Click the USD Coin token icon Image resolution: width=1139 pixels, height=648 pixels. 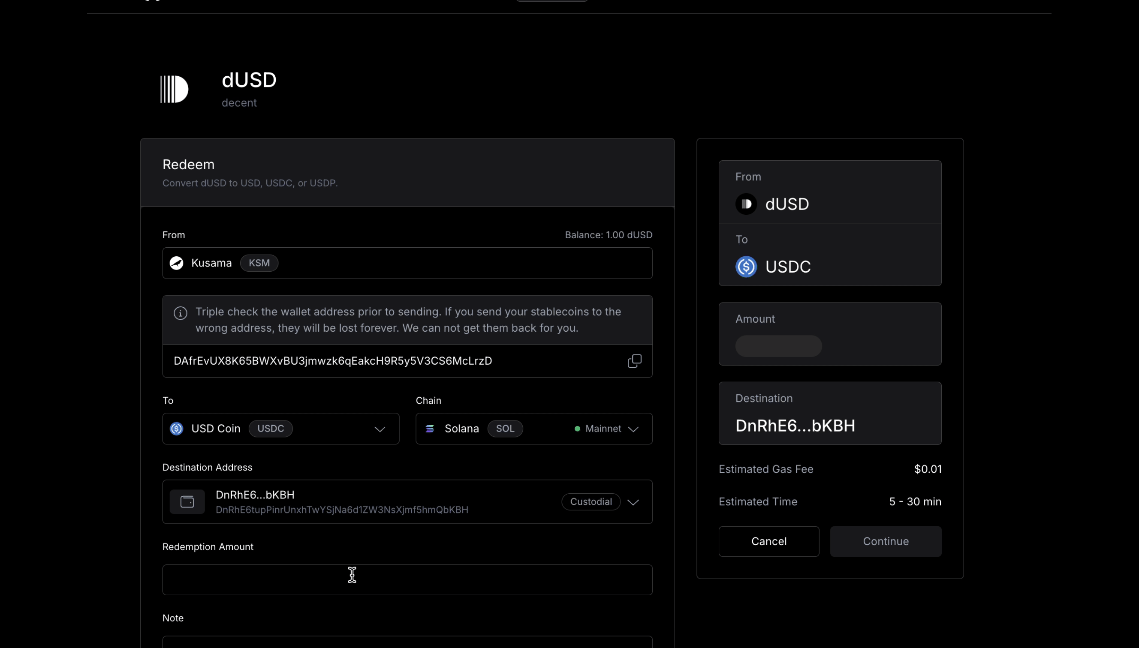(177, 429)
